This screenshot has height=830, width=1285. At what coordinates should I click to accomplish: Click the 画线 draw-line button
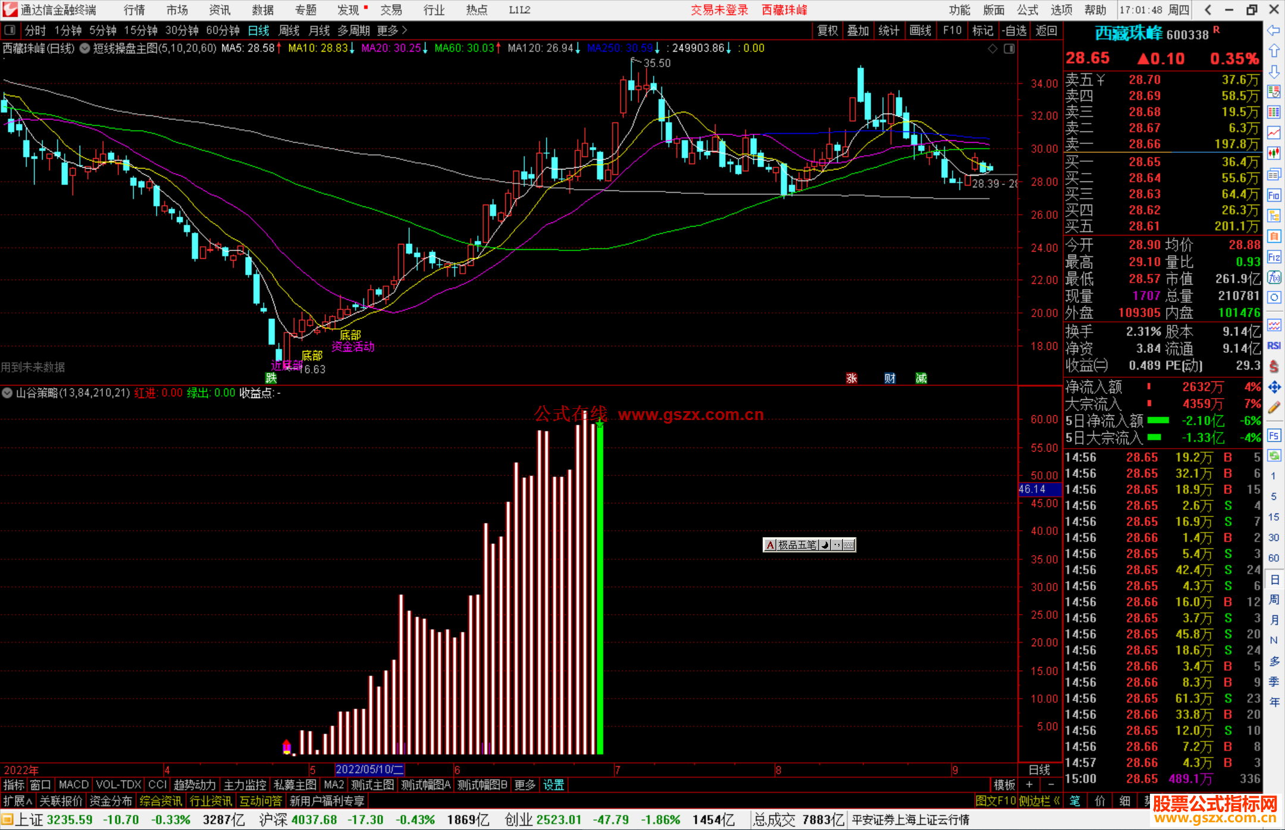coord(920,30)
